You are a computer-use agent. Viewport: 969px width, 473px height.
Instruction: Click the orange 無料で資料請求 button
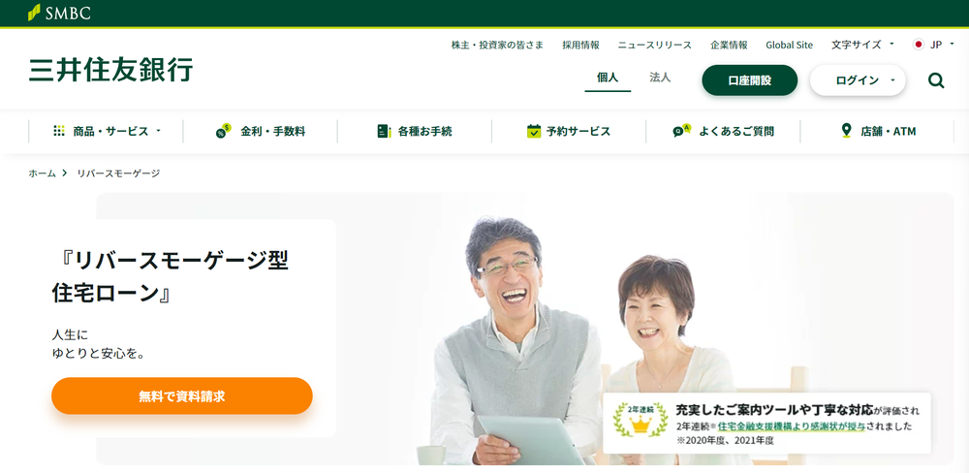point(182,395)
